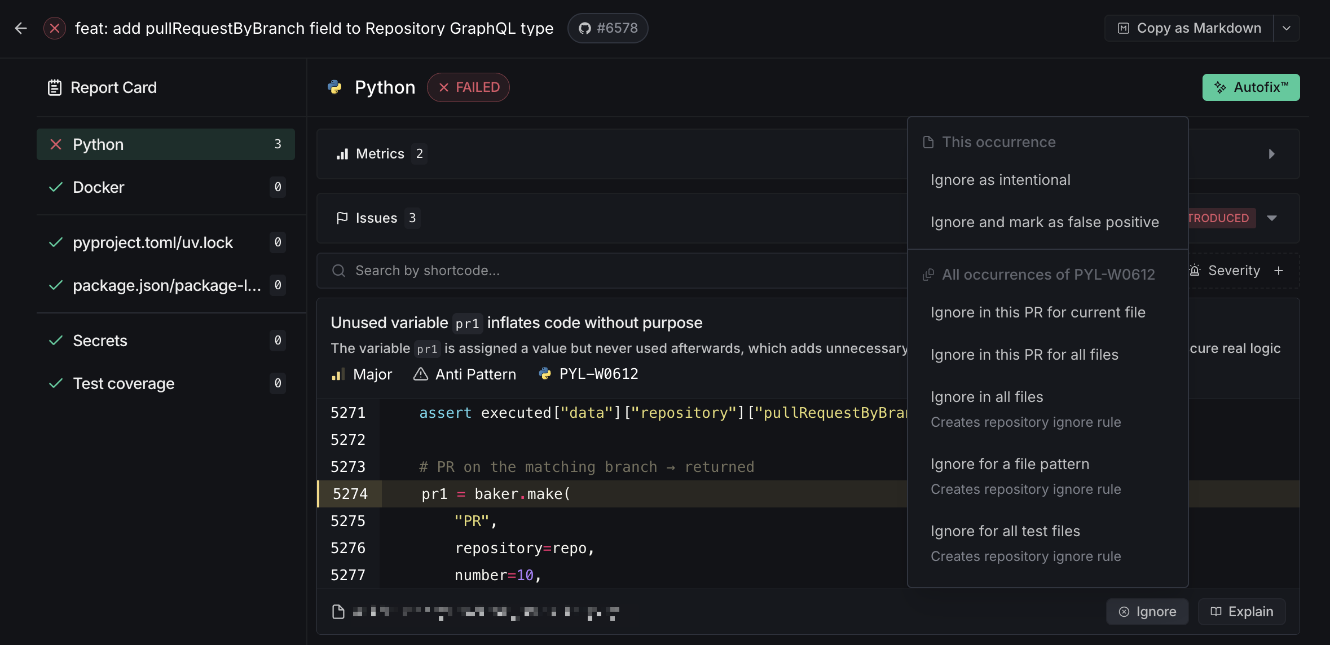Screen dimensions: 1330x645
Task: Click the Explain button
Action: point(1241,612)
